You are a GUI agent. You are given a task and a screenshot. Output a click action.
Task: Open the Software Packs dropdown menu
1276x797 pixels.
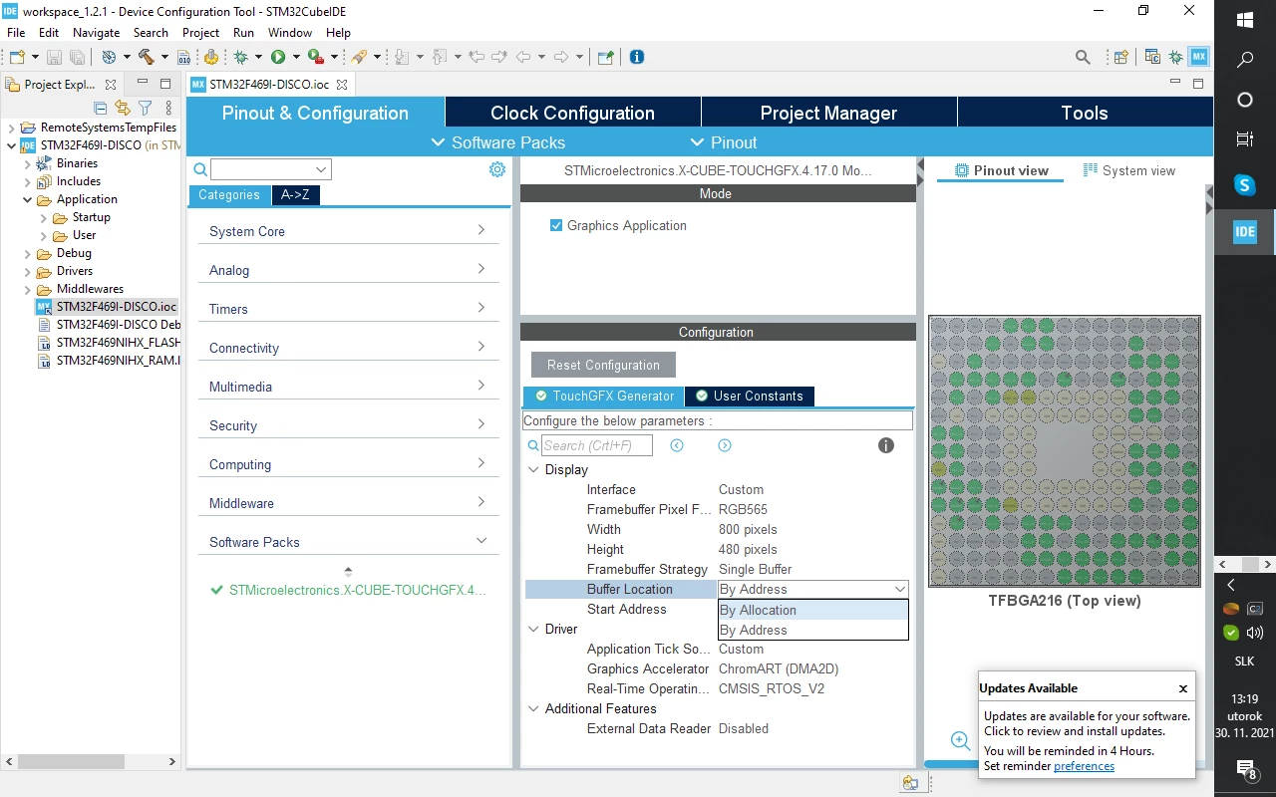[497, 142]
